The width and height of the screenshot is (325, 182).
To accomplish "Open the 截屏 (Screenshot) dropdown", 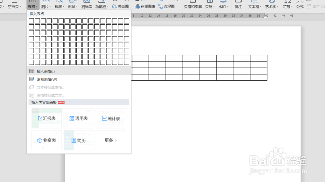I will [59, 5].
